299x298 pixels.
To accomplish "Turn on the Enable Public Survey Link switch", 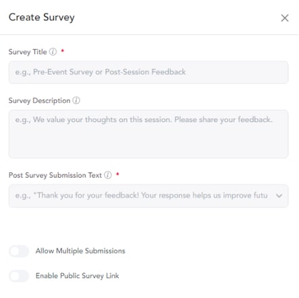I will pos(19,276).
